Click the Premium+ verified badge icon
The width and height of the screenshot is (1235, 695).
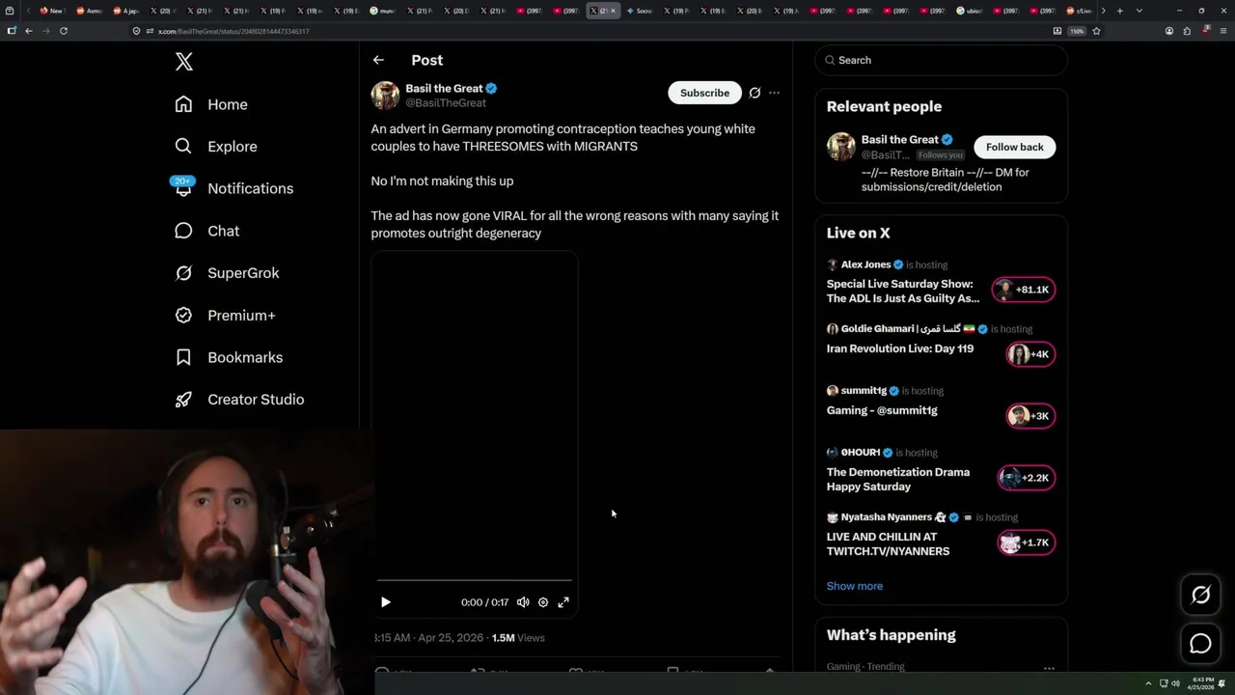coord(183,315)
